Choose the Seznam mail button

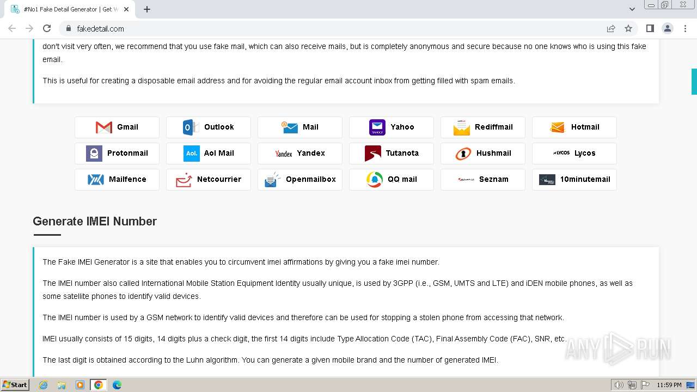[483, 179]
